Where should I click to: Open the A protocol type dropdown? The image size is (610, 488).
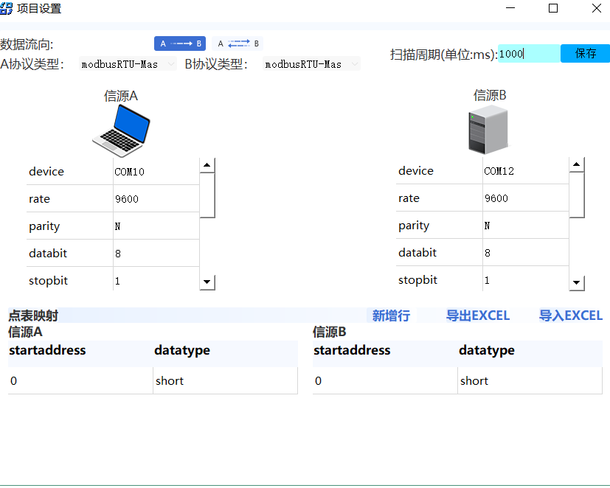pos(128,64)
